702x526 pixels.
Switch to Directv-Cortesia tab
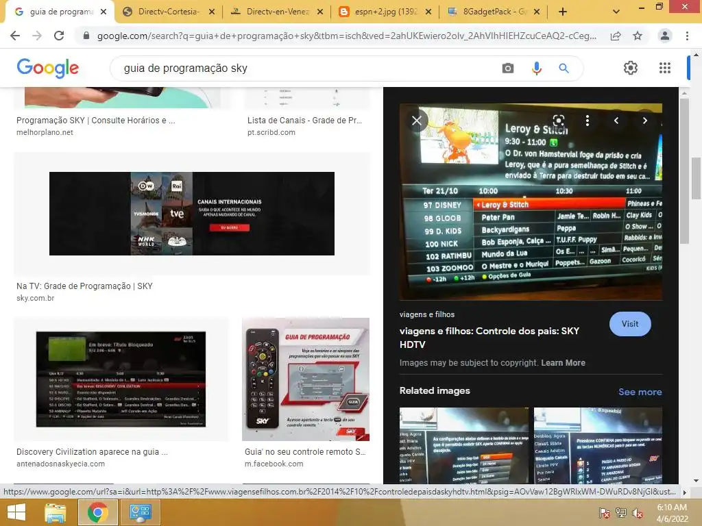coord(169,12)
